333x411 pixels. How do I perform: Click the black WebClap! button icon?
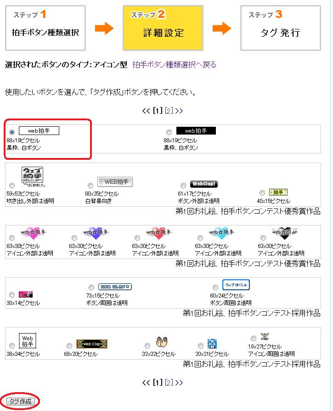point(203,184)
